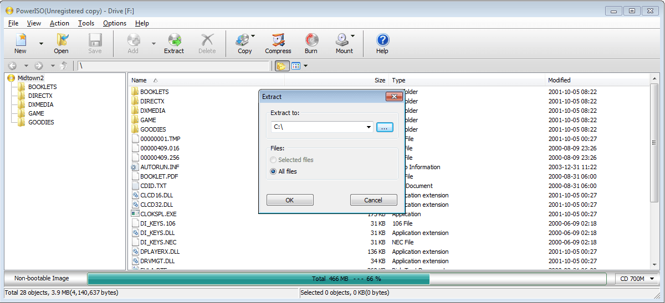This screenshot has height=303, width=665.
Task: Select the DPLAYERX.DLL file icon
Action: point(135,252)
